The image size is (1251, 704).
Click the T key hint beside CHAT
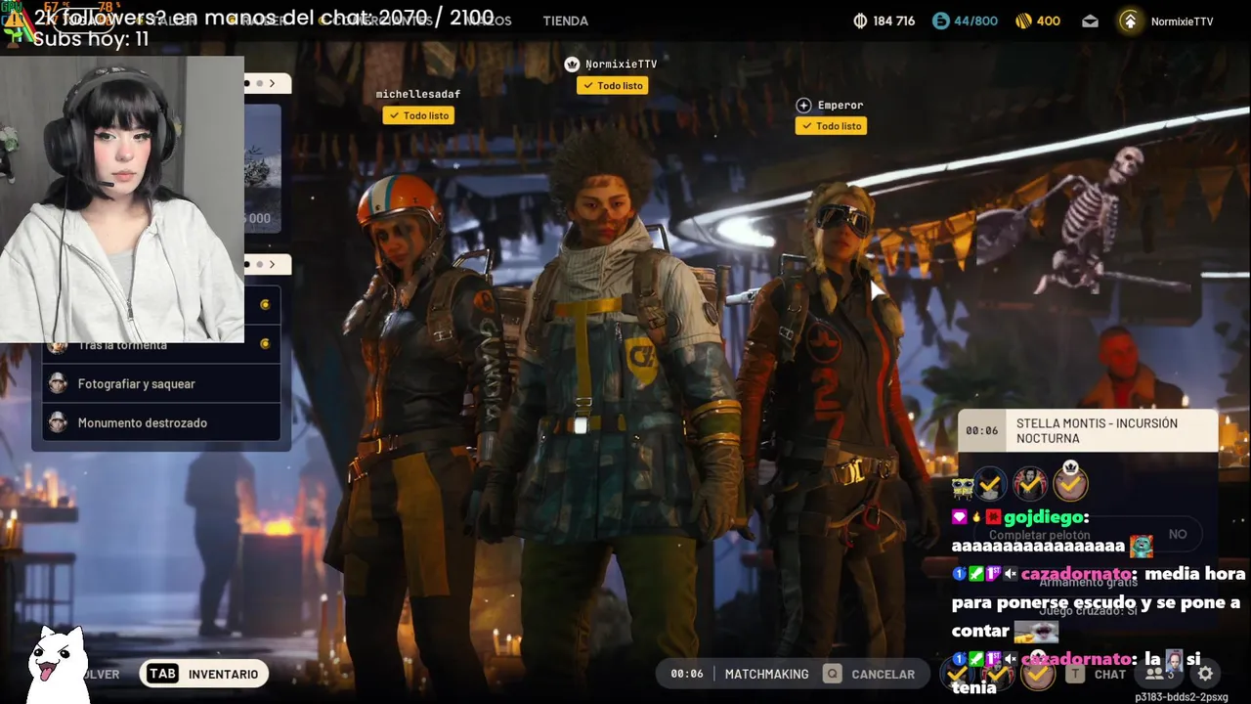[x=1074, y=674]
